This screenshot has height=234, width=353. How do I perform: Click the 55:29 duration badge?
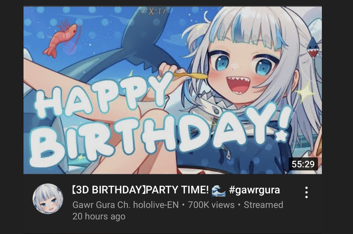[x=303, y=164]
